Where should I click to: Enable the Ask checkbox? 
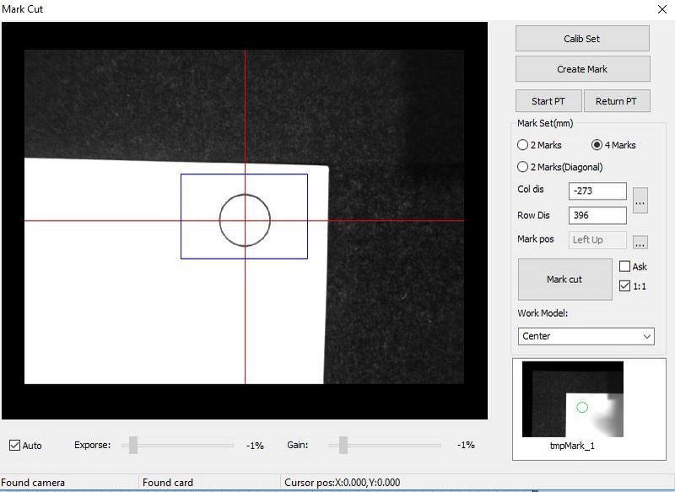[624, 266]
